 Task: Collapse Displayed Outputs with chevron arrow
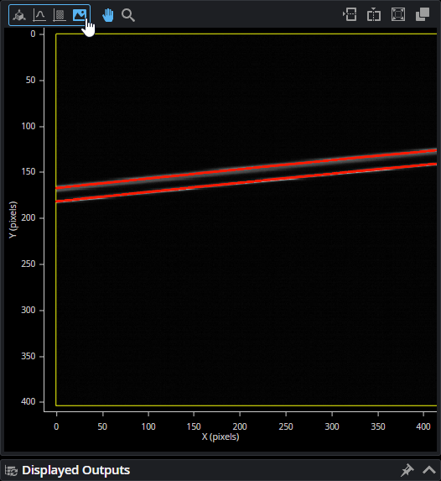pyautogui.click(x=429, y=470)
